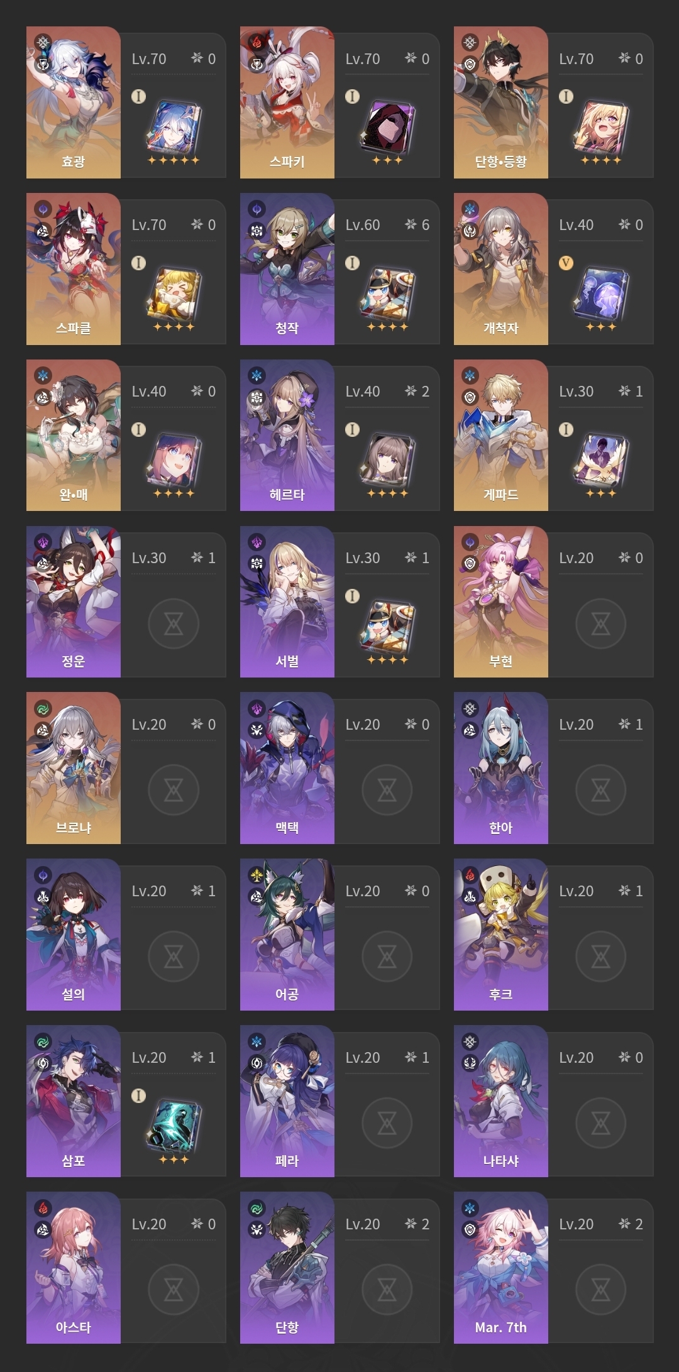This screenshot has width=679, height=1372.
Task: Select the 브로냐 character portrait
Action: coord(74,769)
